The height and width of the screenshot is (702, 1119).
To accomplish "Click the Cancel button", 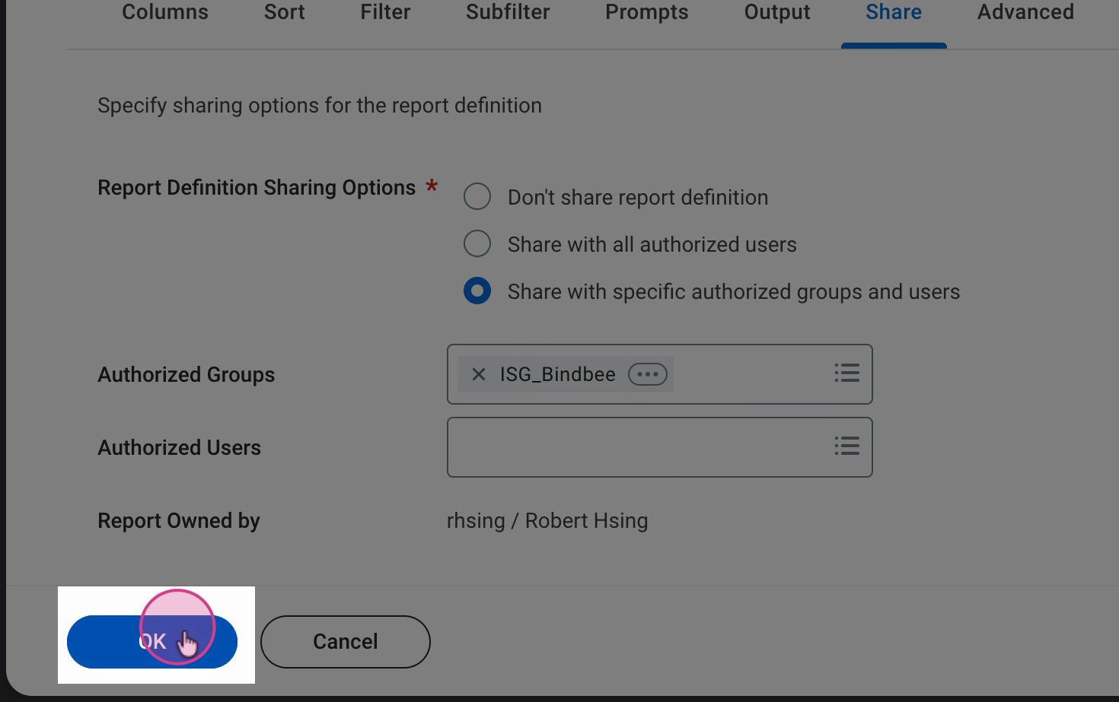I will tap(346, 642).
